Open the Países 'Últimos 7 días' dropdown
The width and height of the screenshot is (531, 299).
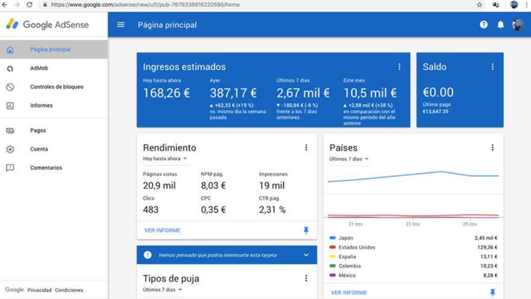[x=349, y=159]
